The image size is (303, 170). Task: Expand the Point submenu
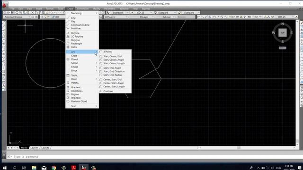(x=82, y=79)
